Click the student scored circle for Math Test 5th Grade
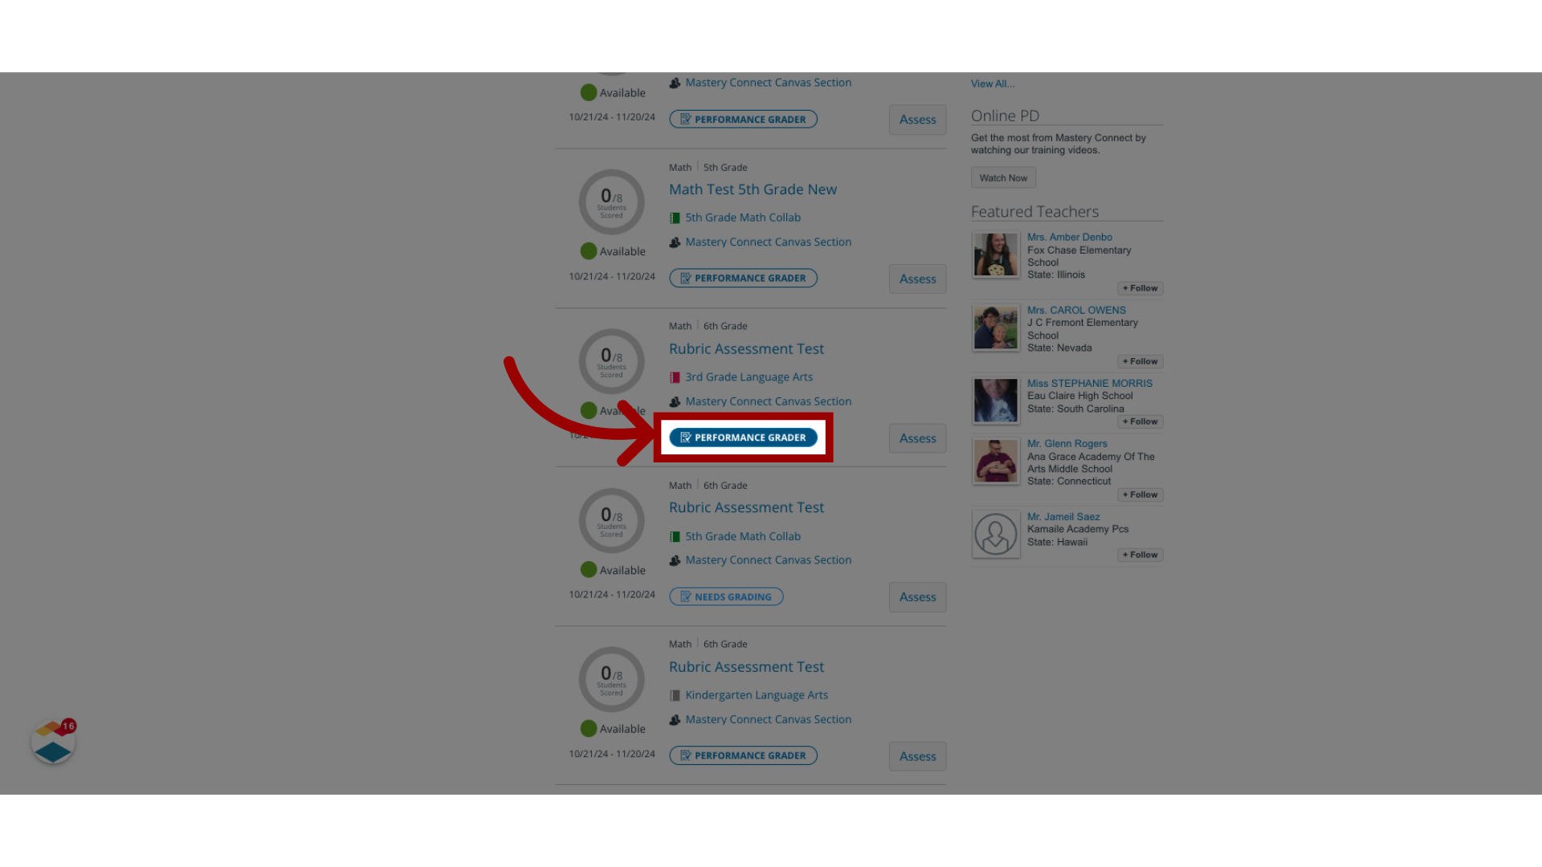 coord(612,201)
